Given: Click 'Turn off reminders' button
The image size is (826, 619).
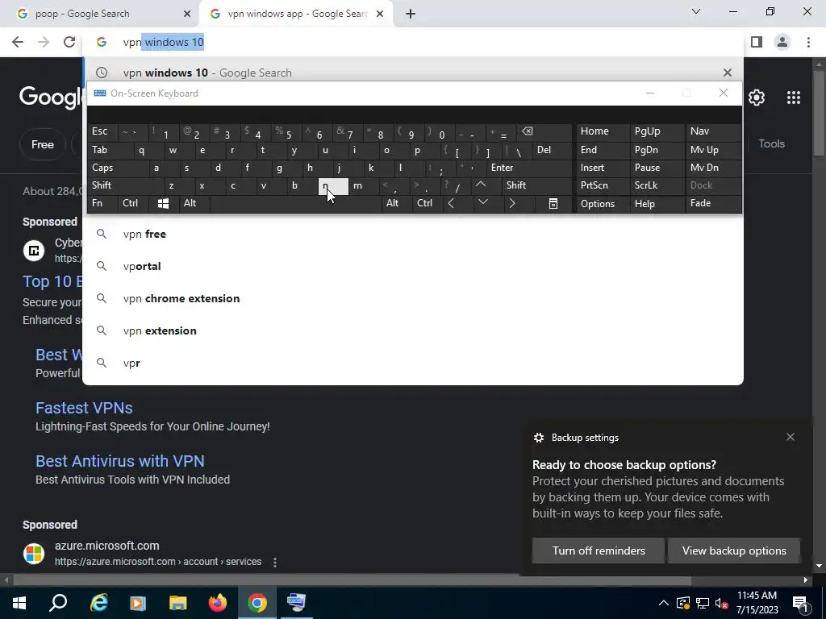Looking at the screenshot, I should click(599, 550).
